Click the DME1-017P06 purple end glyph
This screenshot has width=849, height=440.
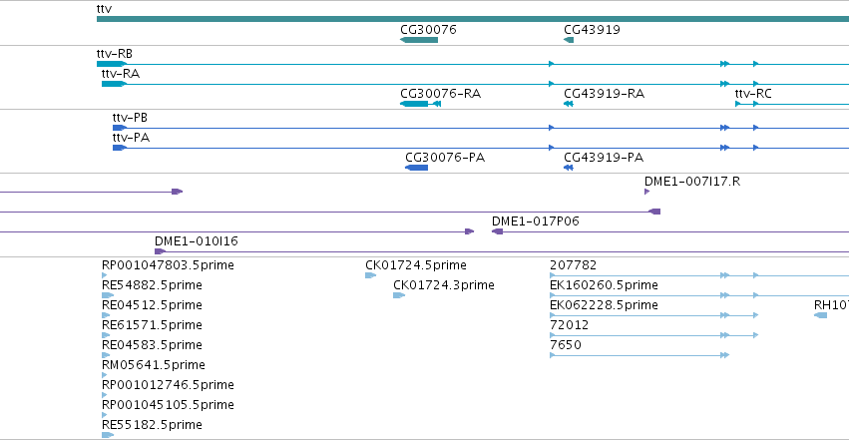(497, 231)
